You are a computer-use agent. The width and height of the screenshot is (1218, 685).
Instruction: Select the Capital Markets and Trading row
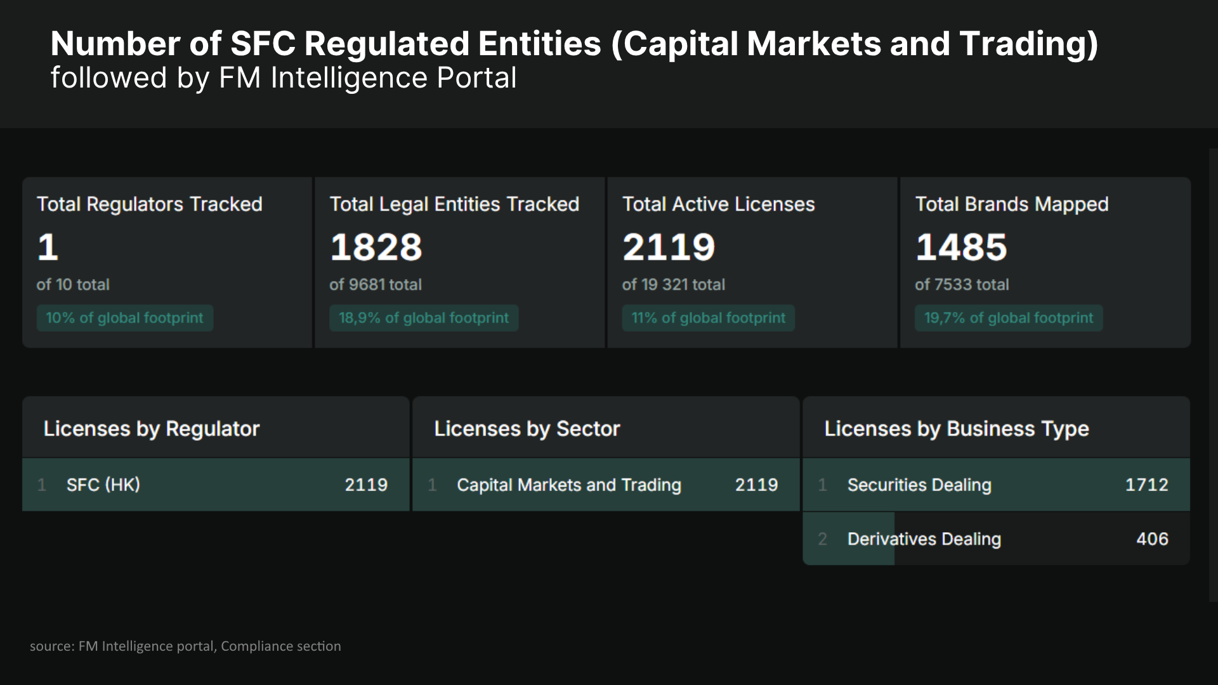[606, 485]
